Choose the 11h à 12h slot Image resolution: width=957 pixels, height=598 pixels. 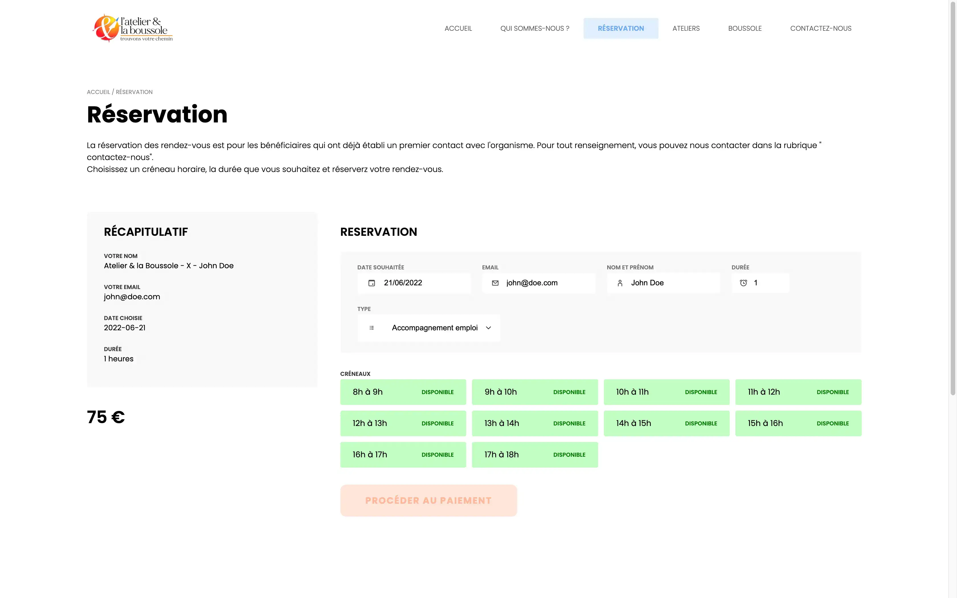click(797, 392)
